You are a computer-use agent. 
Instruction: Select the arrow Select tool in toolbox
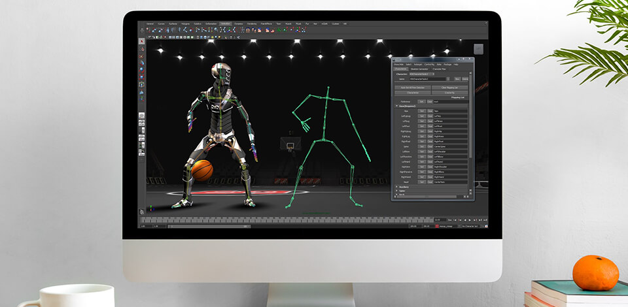[x=142, y=40]
